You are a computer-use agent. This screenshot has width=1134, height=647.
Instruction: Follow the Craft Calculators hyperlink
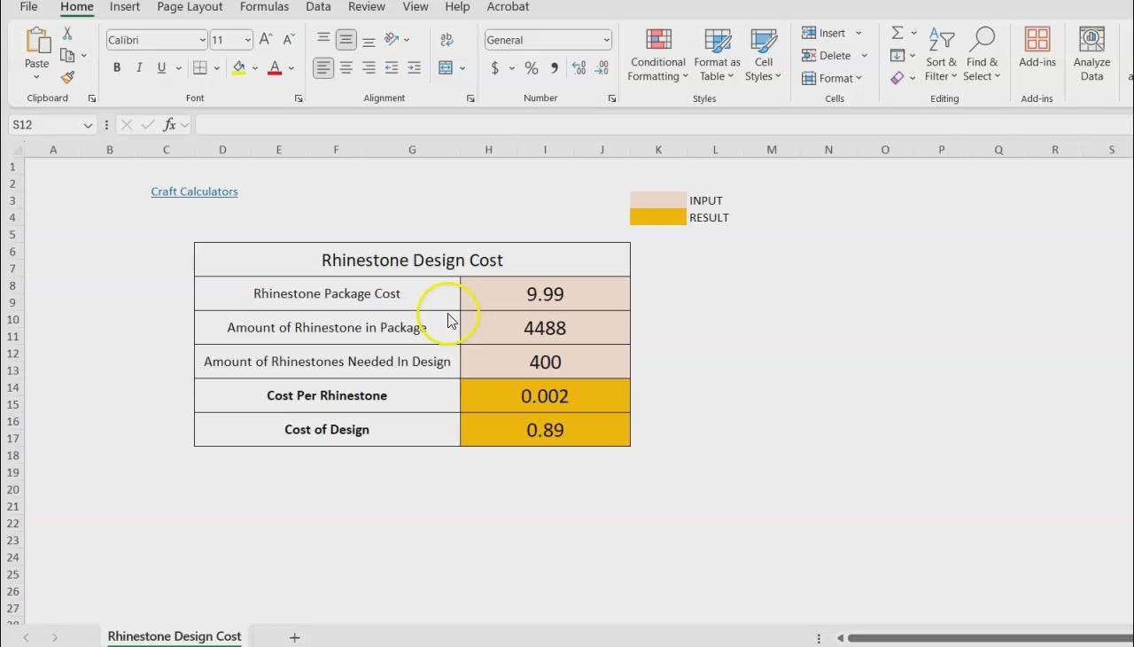pos(194,191)
